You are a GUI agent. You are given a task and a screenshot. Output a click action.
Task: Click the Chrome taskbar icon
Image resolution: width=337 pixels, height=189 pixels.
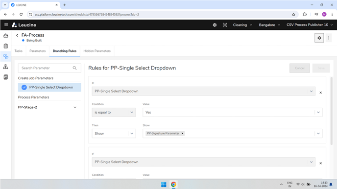[x=173, y=184]
